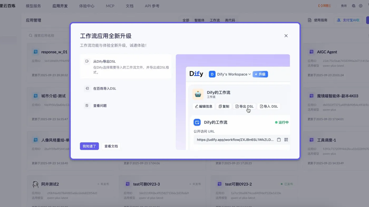Screen dimensions: 369x207
Task: Switch to the 智能体 filter tab
Action: (x=200, y=20)
